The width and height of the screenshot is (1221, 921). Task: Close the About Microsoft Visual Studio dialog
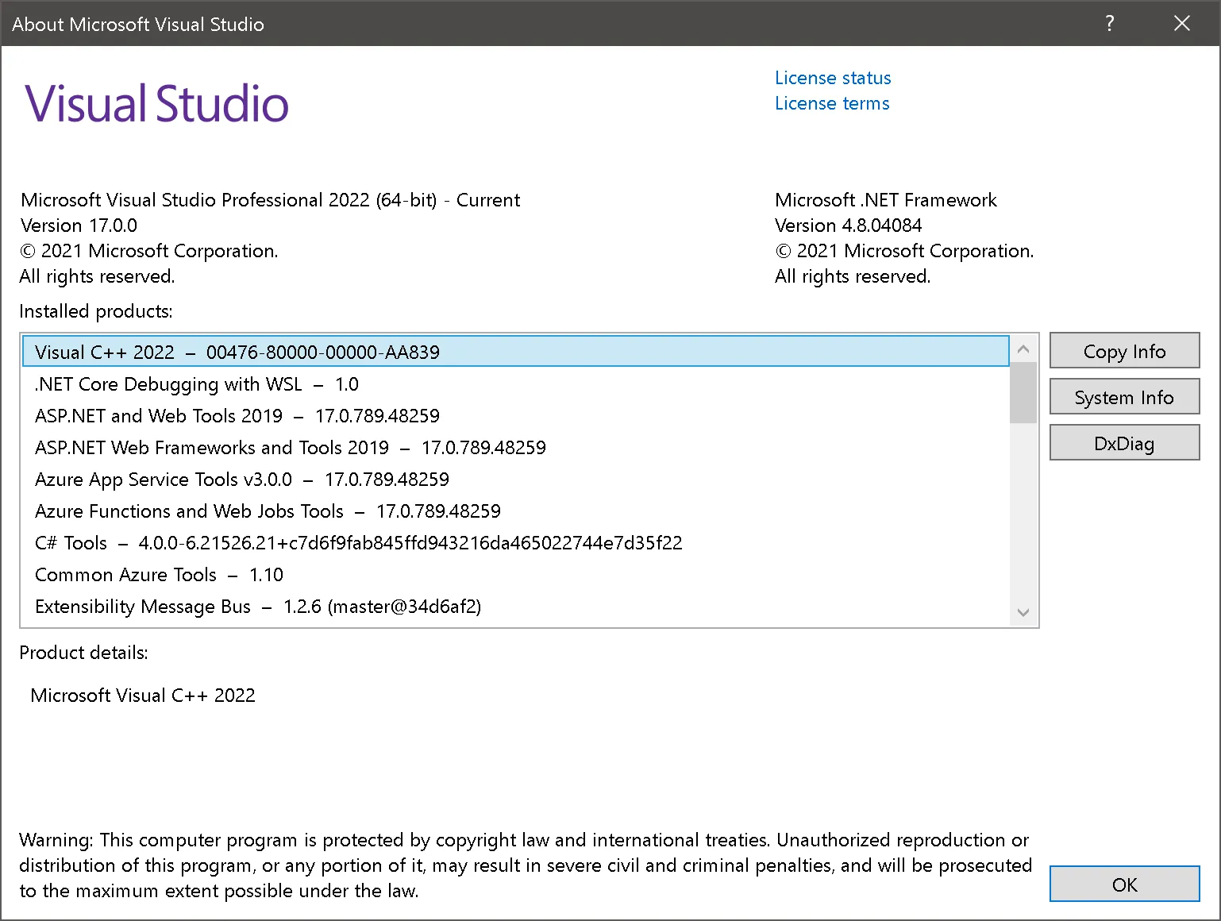tap(1182, 23)
